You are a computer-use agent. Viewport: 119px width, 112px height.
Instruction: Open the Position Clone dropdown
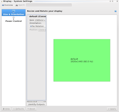tap(42, 30)
